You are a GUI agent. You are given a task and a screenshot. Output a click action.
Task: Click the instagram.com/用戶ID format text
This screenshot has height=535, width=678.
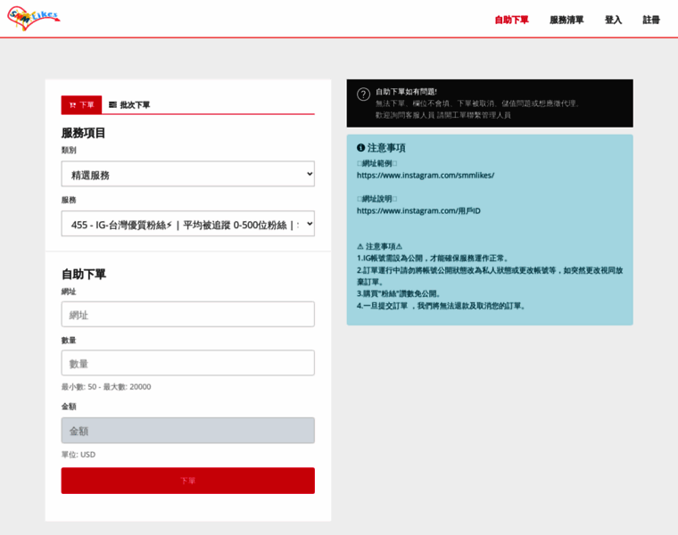point(418,211)
